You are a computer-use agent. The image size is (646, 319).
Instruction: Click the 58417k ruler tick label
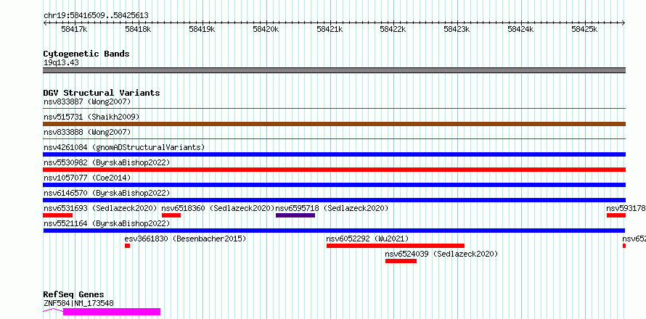point(74,29)
